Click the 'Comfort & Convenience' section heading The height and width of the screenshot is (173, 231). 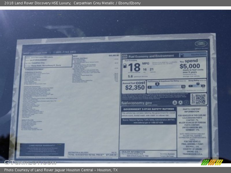pos(32,87)
